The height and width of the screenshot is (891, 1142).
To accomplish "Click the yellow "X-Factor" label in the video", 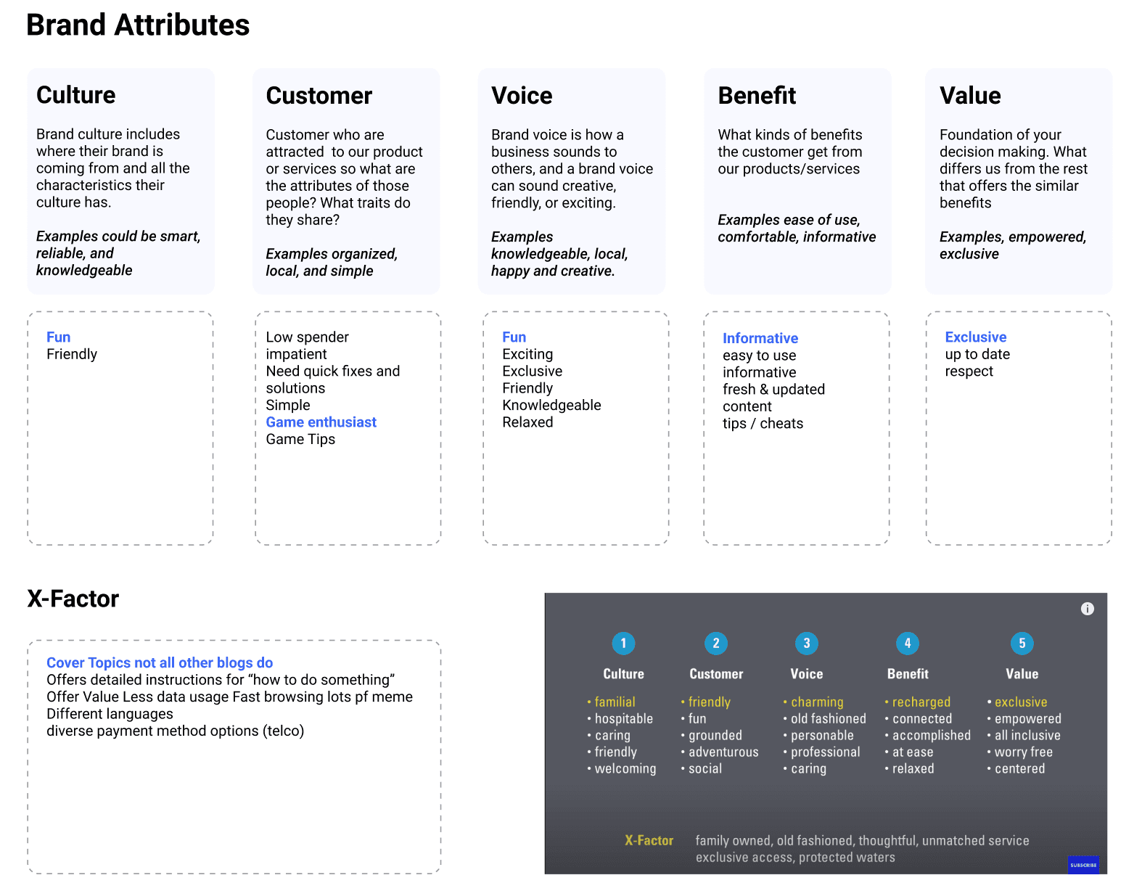I will point(649,840).
